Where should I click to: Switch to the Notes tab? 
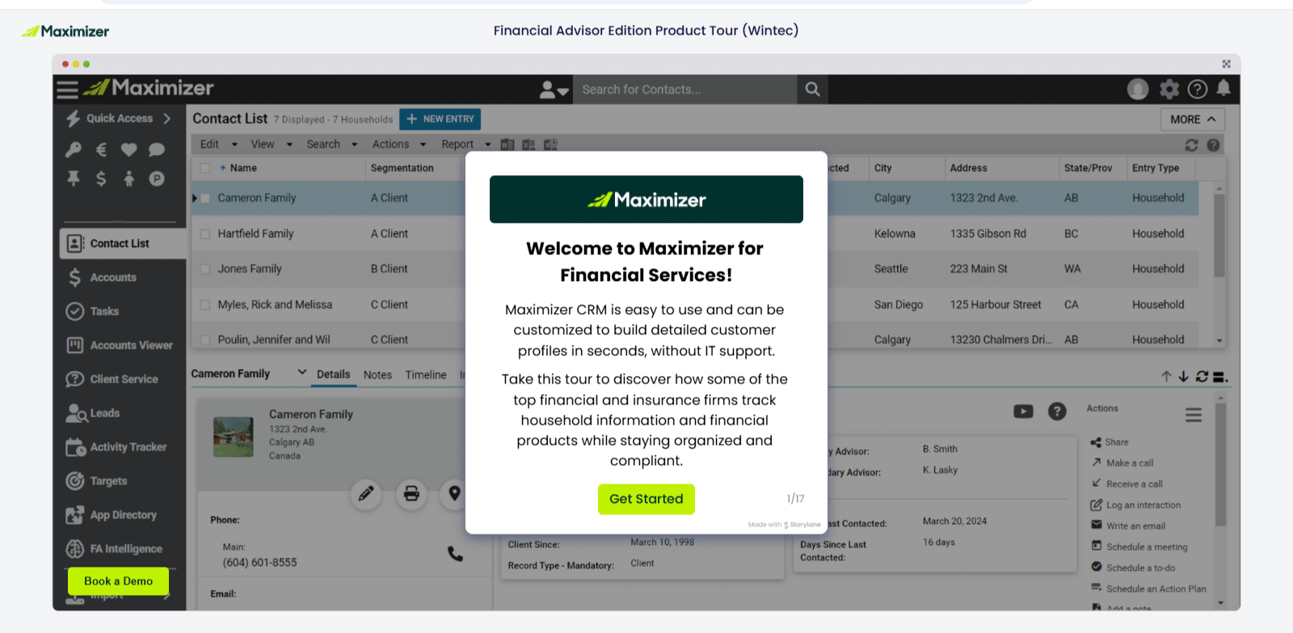tap(377, 375)
